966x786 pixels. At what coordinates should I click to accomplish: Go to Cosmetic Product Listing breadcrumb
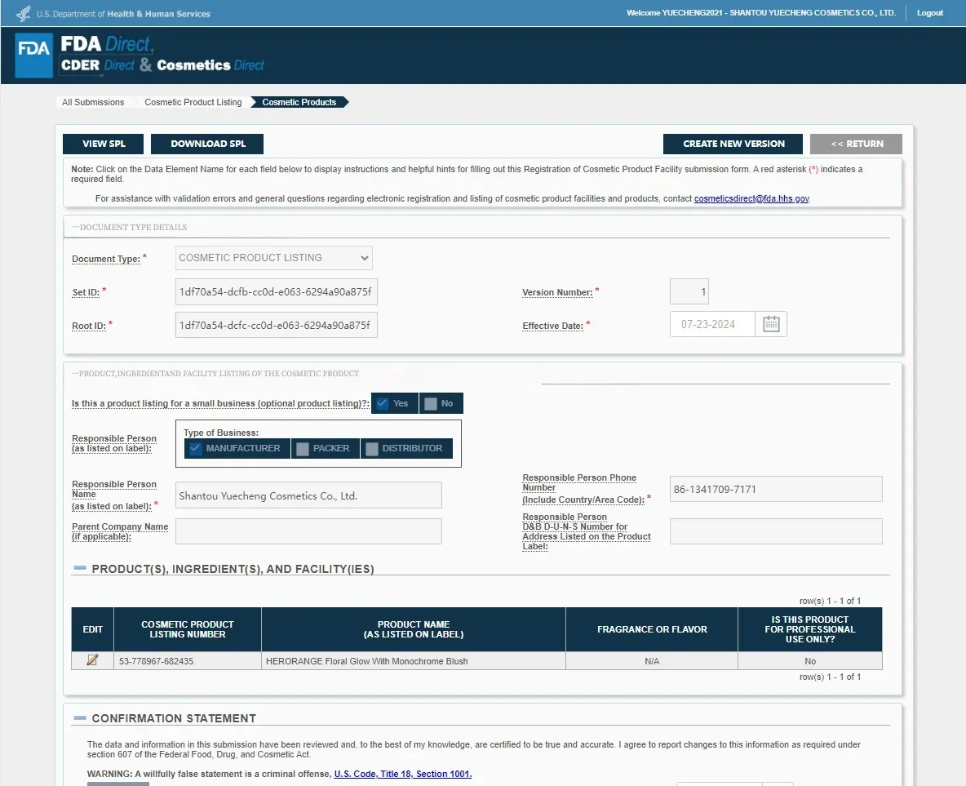[193, 102]
